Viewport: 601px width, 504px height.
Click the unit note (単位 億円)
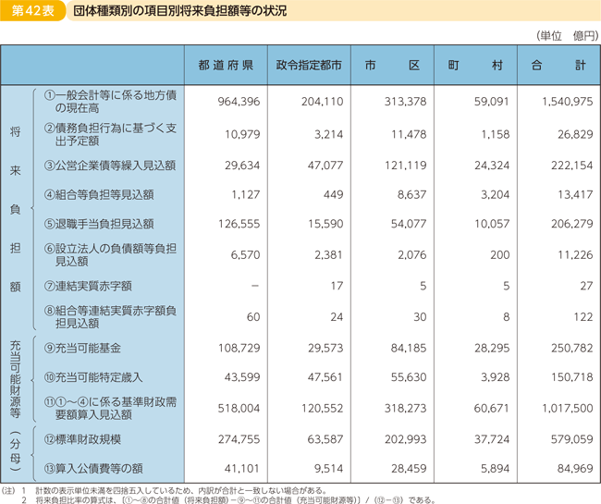pyautogui.click(x=568, y=36)
